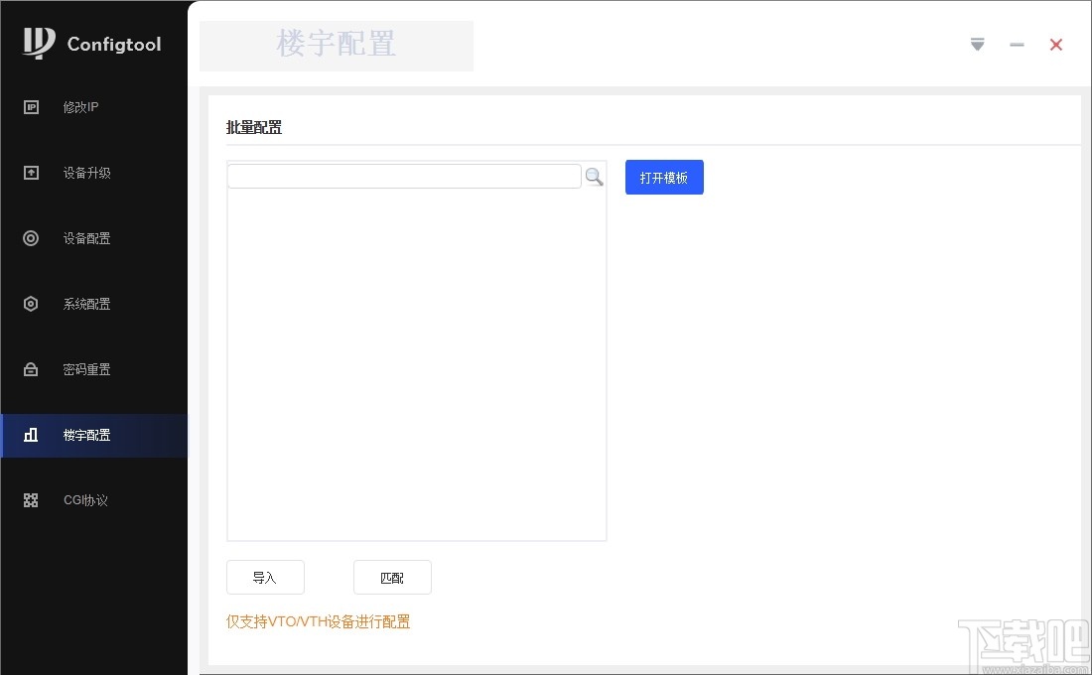The height and width of the screenshot is (675, 1092).
Task: Open the funnel filter dropdown at top right
Action: (x=977, y=45)
